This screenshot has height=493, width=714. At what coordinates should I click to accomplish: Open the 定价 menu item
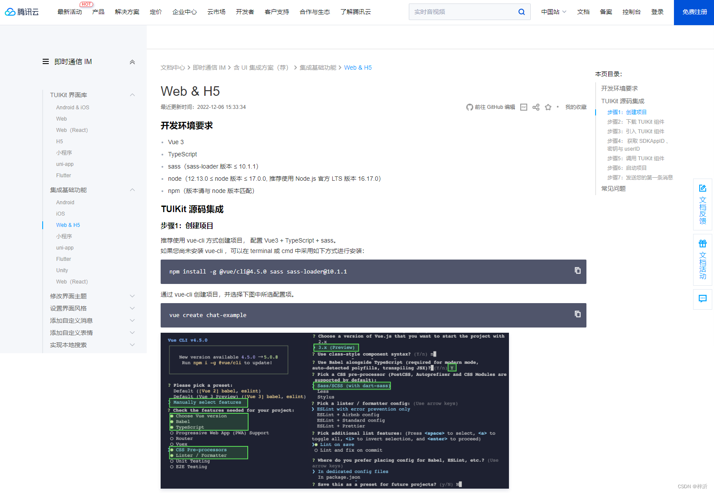point(156,12)
